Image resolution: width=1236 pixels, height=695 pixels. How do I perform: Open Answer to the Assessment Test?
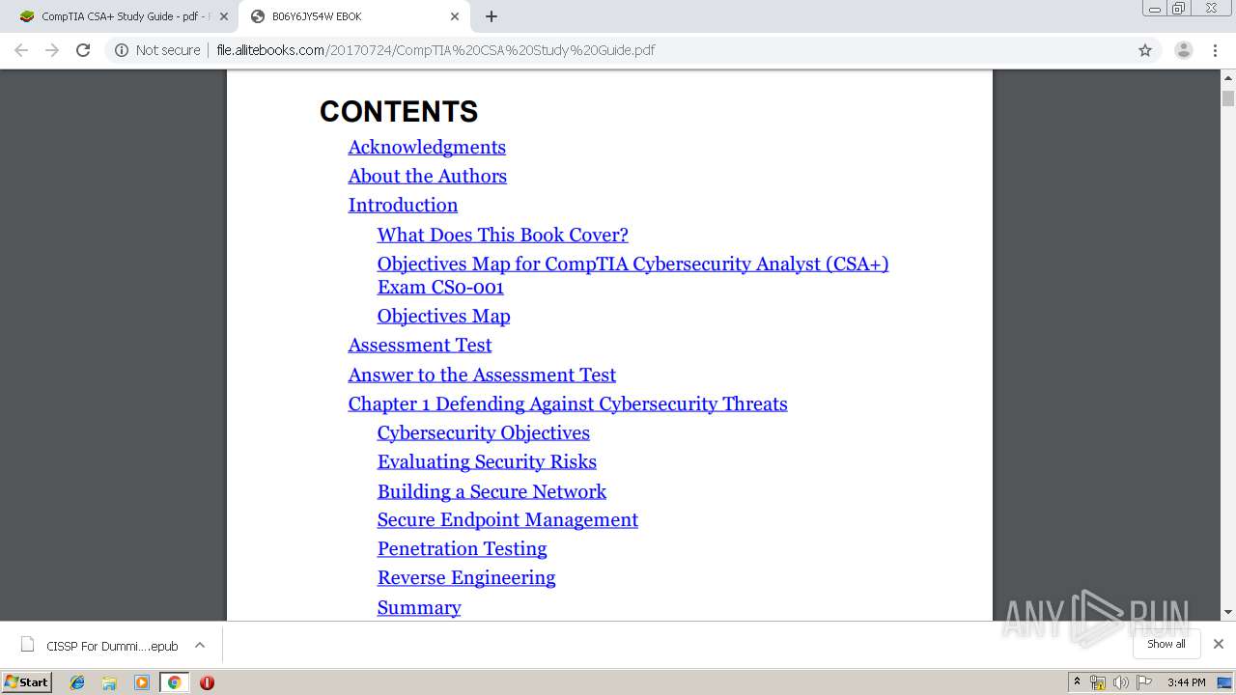tap(482, 375)
